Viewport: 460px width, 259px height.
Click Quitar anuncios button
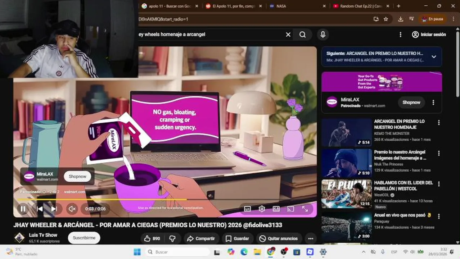point(279,238)
